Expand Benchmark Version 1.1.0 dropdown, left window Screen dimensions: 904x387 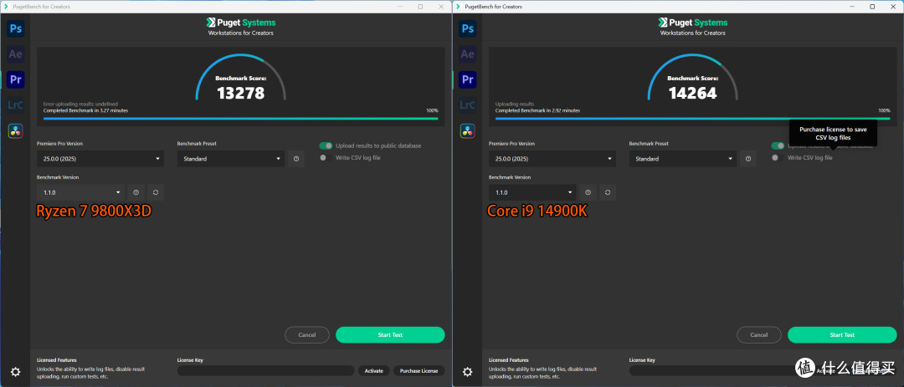coord(80,192)
